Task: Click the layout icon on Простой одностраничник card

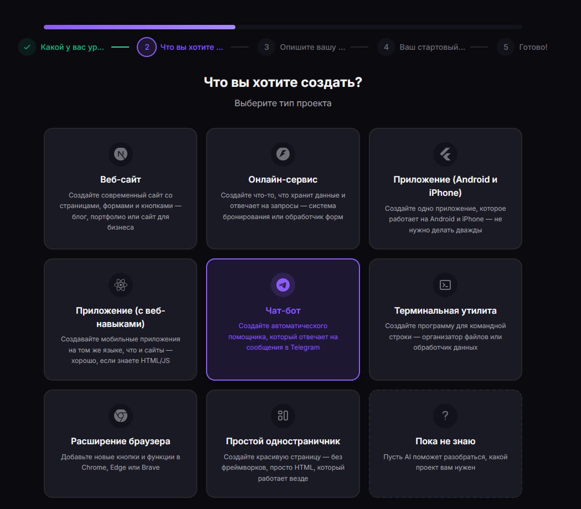Action: click(x=282, y=415)
